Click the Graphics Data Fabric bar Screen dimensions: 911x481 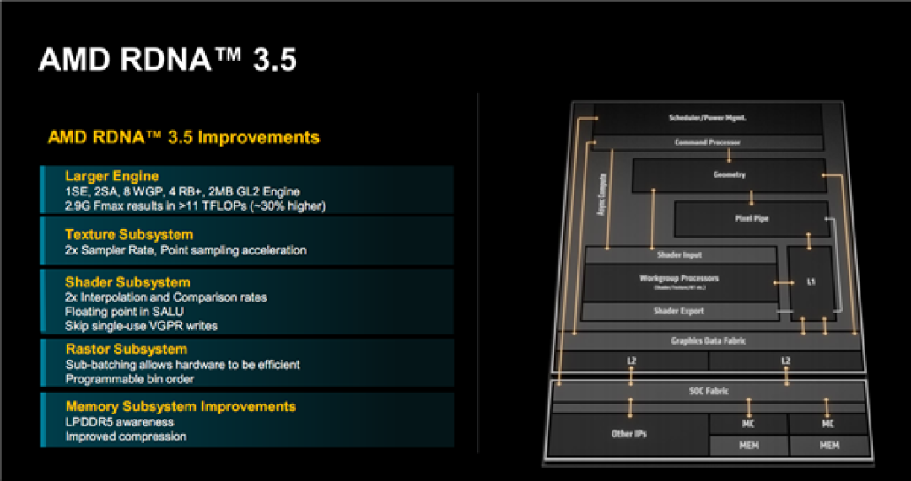[x=709, y=341]
